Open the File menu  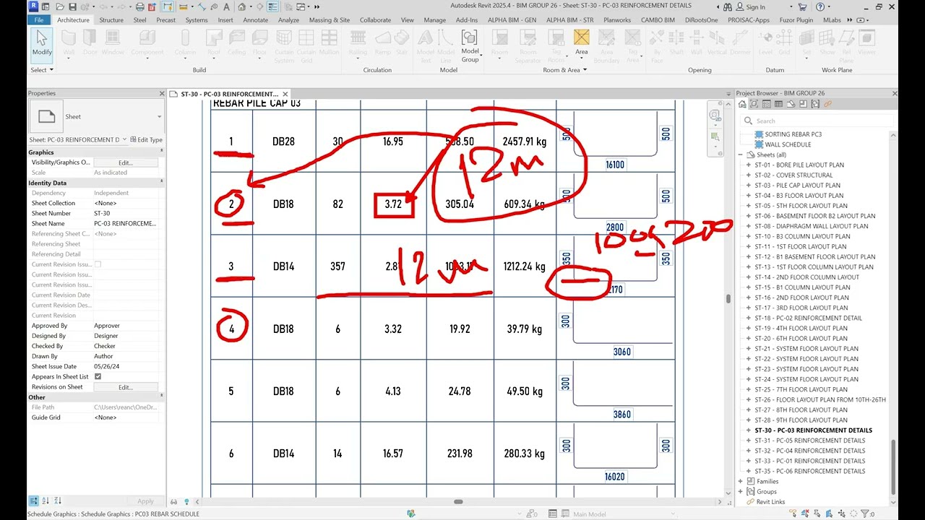pos(38,20)
